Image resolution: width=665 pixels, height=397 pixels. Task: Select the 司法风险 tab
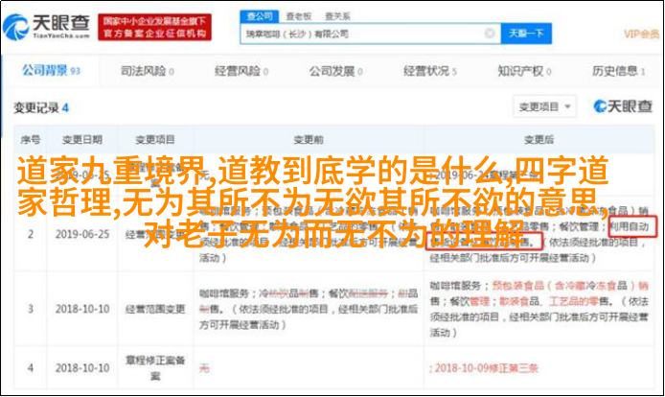[x=148, y=71]
